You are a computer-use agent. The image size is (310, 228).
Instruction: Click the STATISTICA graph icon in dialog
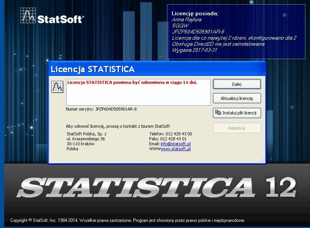57,87
